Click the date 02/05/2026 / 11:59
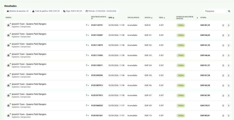 click(x=116, y=25)
